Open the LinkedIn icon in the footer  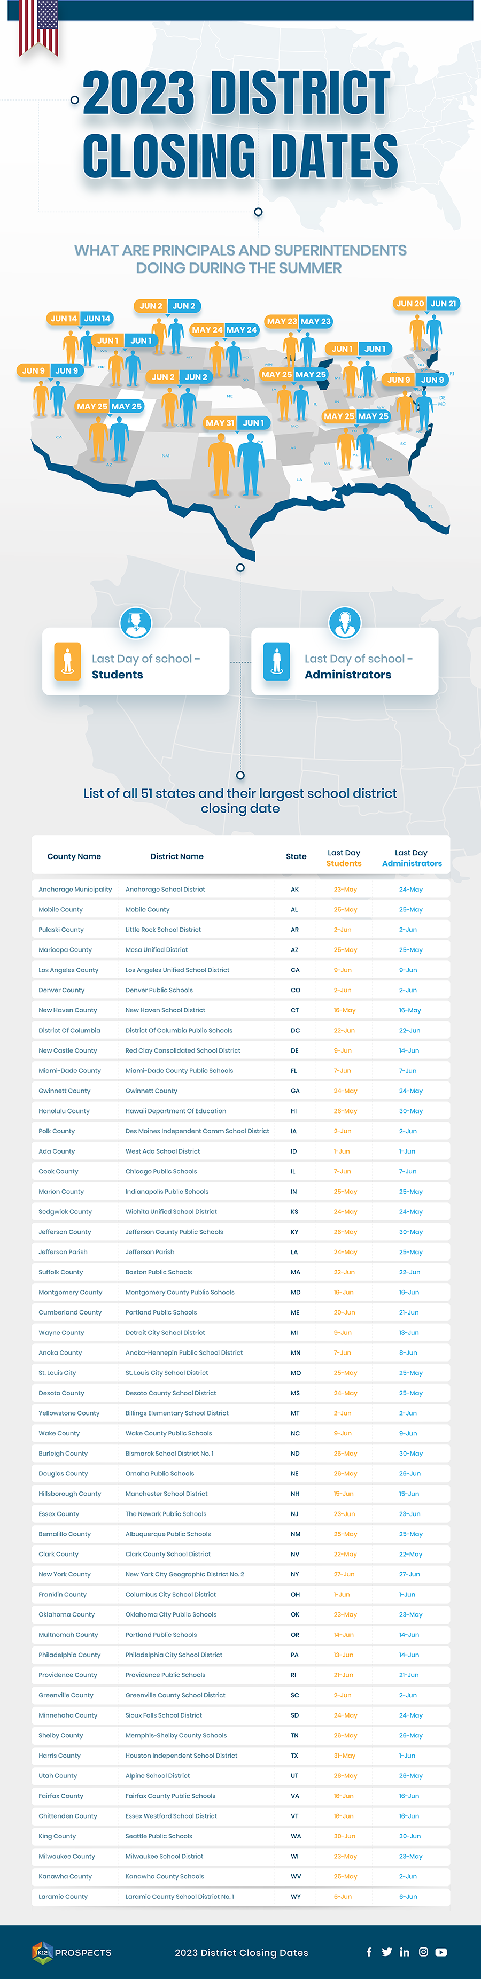tap(405, 1951)
